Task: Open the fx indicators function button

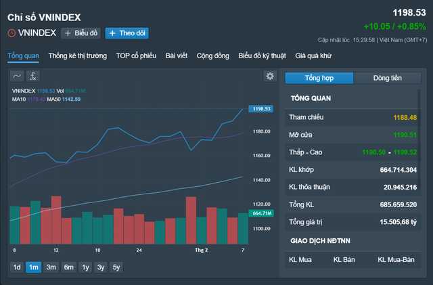Action: [x=33, y=76]
